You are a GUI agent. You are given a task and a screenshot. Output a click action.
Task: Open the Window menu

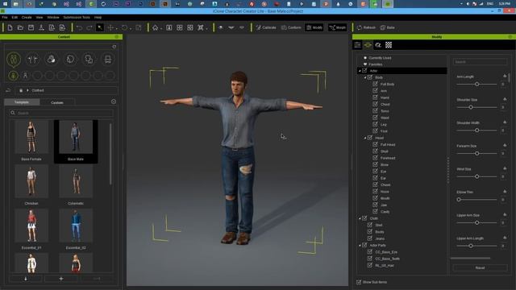(53, 18)
